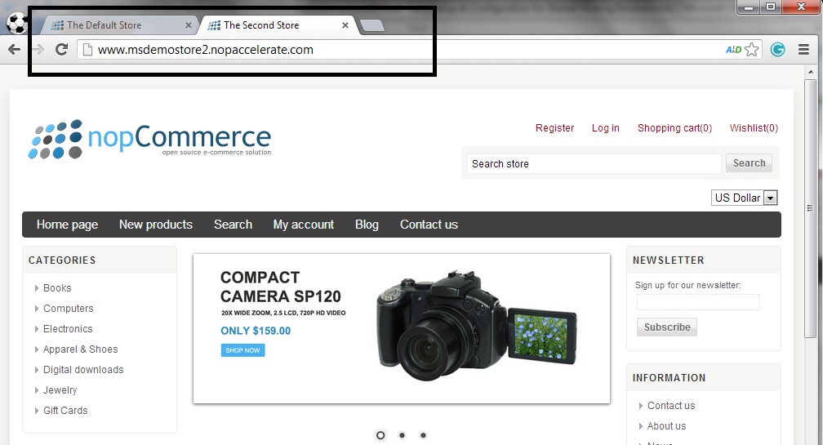Open New products menu item
Viewport: 823px width, 445px height.
(x=156, y=225)
